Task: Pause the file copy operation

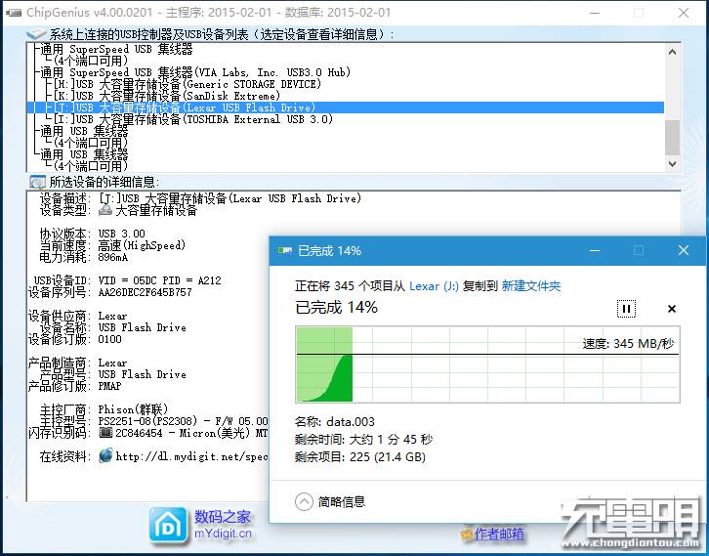Action: [626, 309]
